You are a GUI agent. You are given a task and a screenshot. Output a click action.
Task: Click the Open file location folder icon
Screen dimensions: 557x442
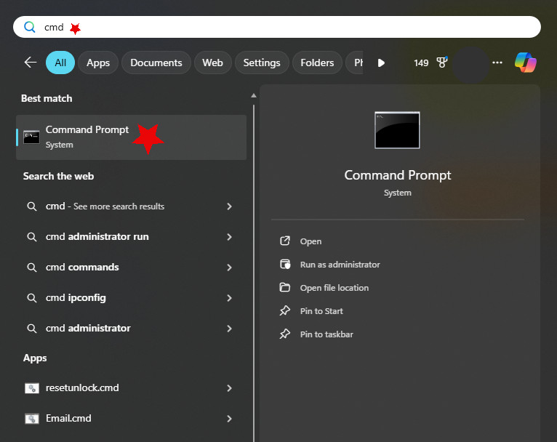coord(285,287)
